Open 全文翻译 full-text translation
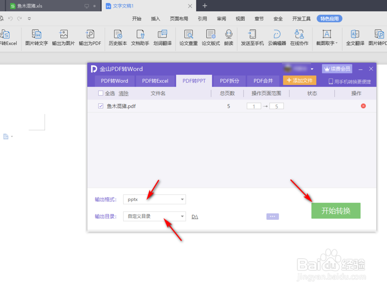The height and width of the screenshot is (290, 387). tap(355, 38)
